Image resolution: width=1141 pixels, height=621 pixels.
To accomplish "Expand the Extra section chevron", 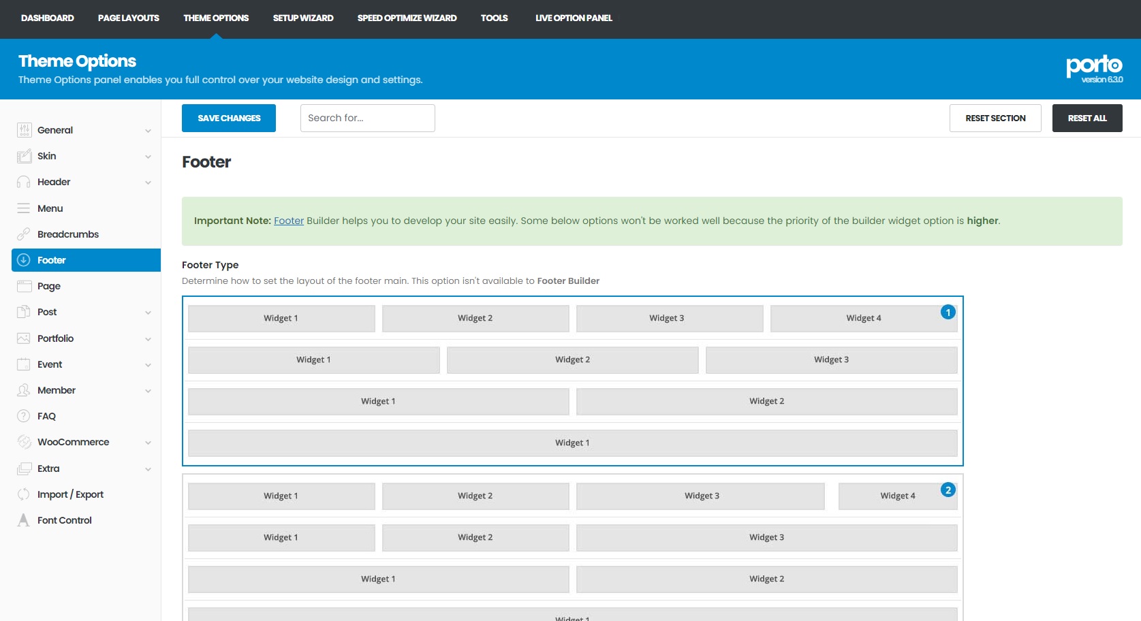I will tap(148, 469).
